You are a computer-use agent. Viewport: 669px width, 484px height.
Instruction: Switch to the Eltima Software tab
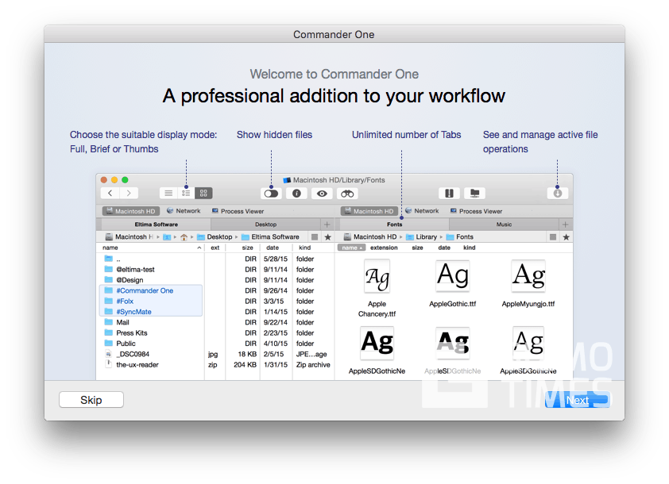coord(157,224)
